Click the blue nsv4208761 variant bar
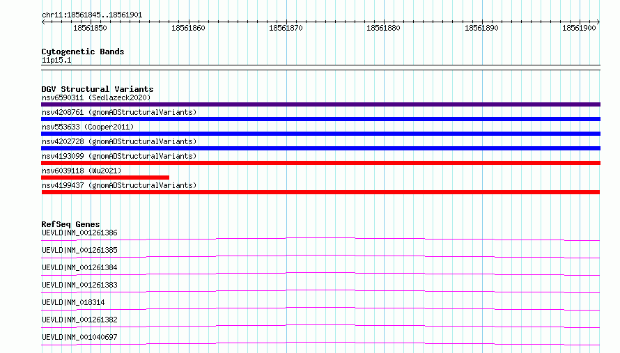Viewport: 620px width, 353px height. pyautogui.click(x=320, y=119)
